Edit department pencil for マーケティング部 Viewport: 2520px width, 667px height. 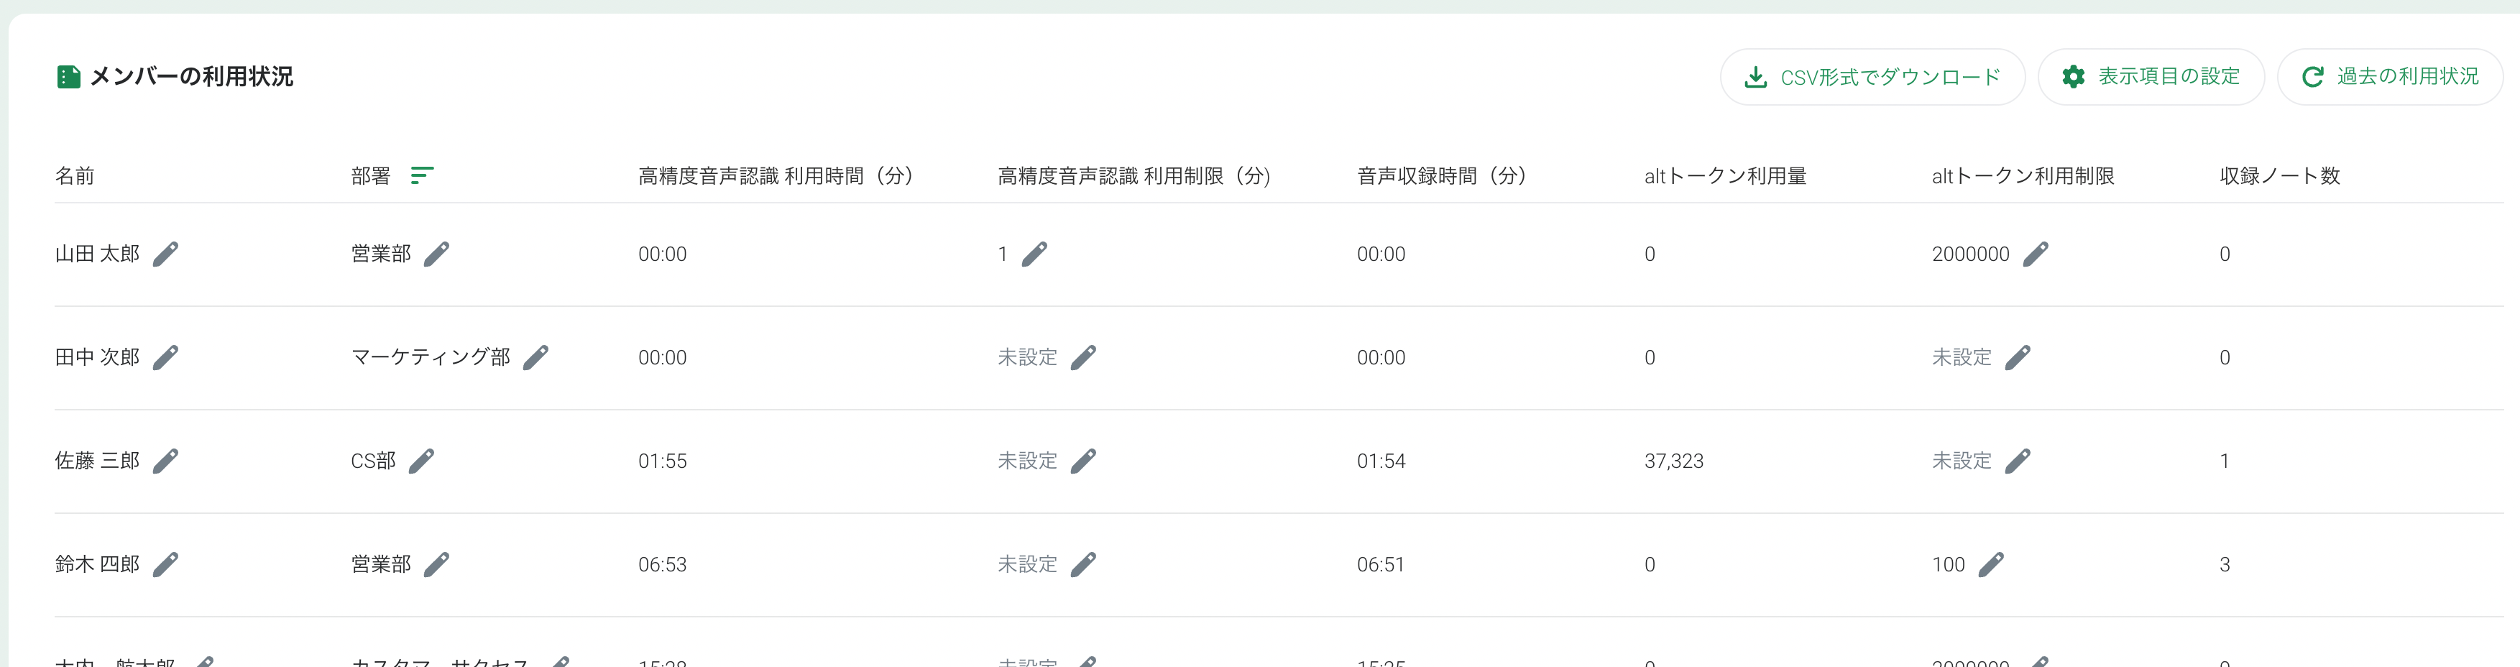pyautogui.click(x=536, y=358)
